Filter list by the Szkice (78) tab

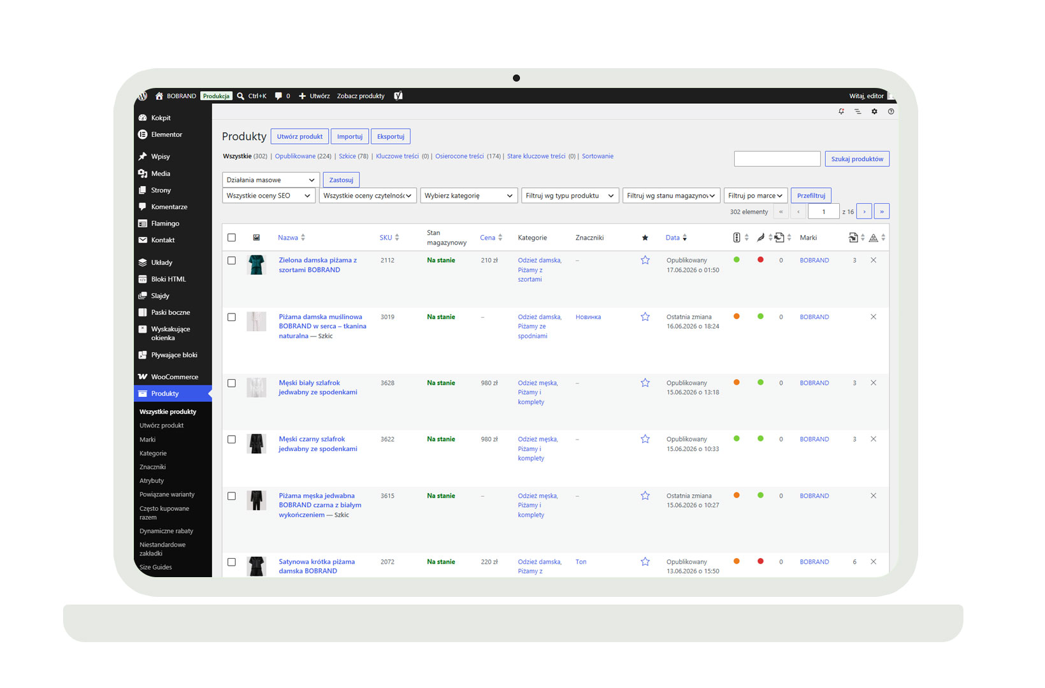[354, 156]
